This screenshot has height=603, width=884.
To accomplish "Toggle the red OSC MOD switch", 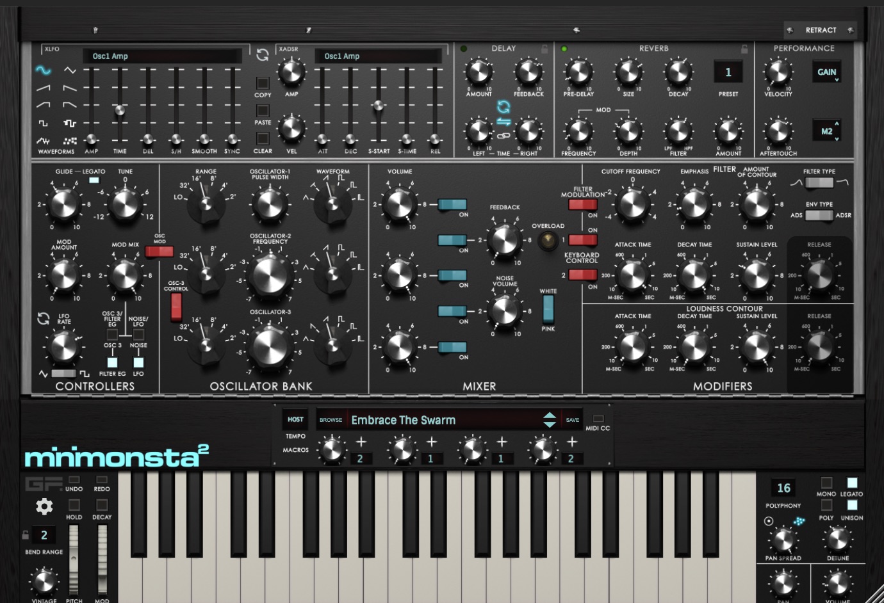I will point(160,252).
